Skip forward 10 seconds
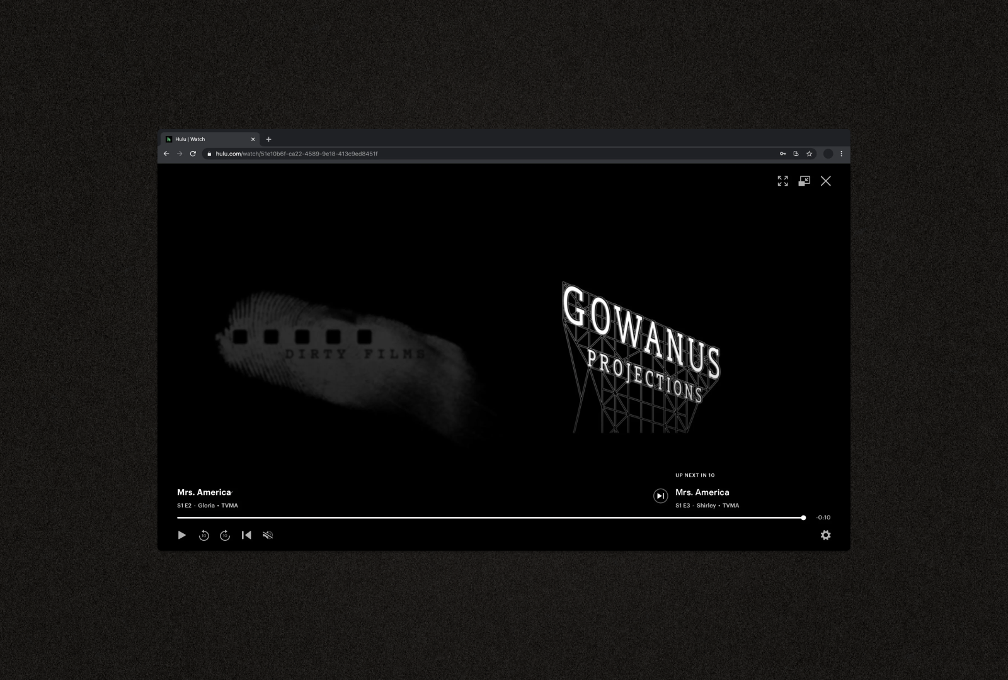 [225, 535]
